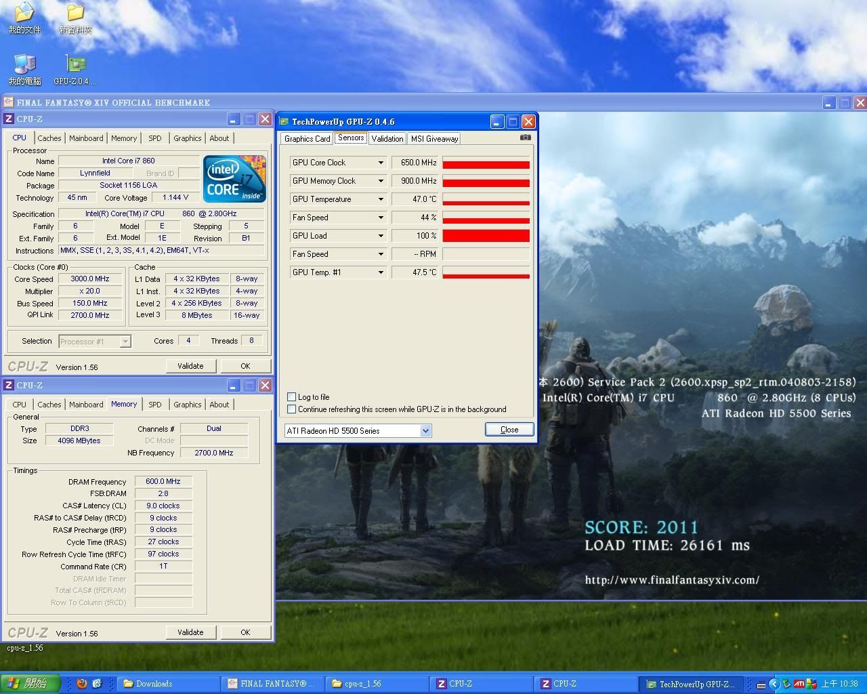Click the finalfantasyxiv.com URL text
Image resolution: width=867 pixels, height=694 pixels.
[672, 579]
